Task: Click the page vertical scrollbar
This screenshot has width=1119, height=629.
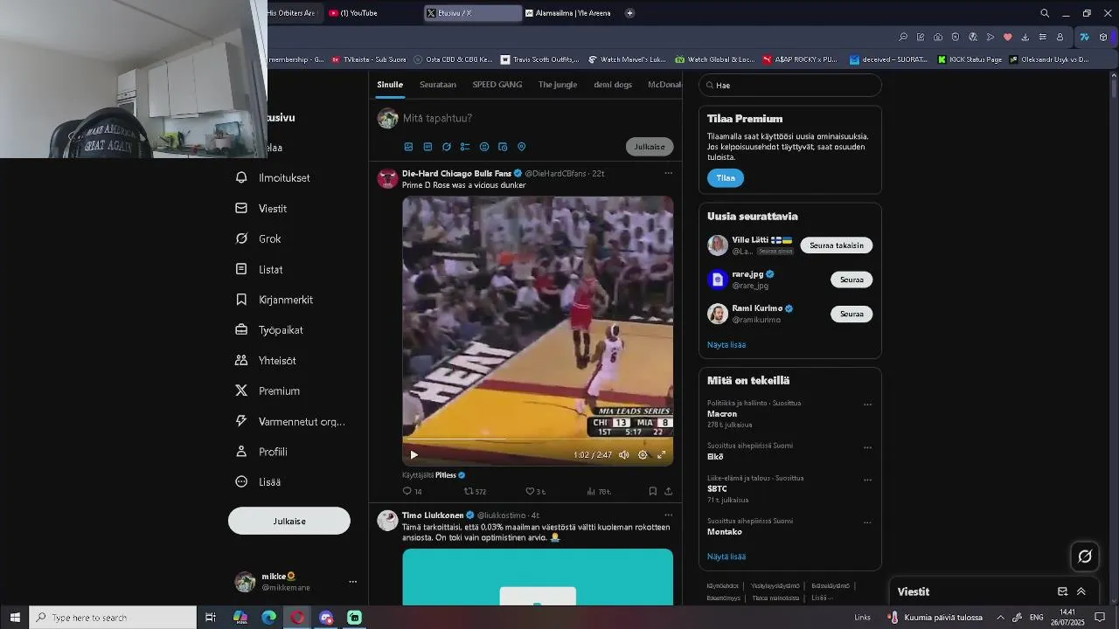Action: [x=1115, y=88]
